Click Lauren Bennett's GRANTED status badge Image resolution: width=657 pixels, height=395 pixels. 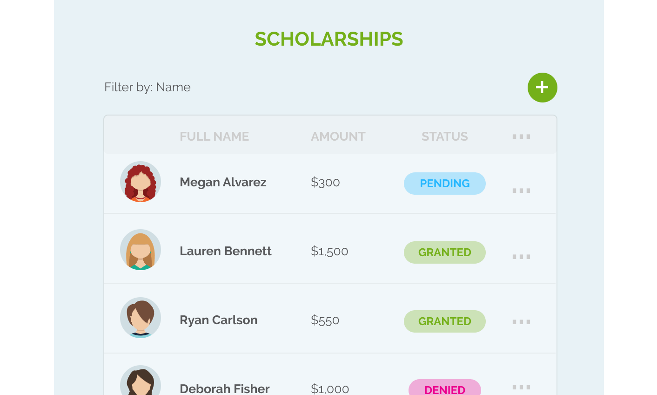click(444, 252)
